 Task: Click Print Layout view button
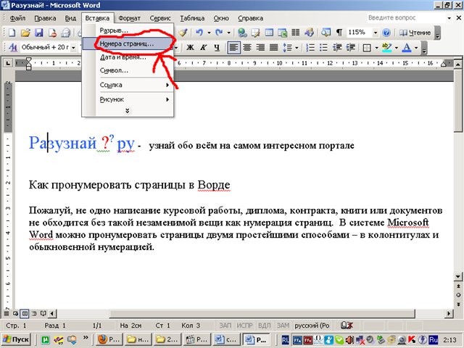[x=25, y=313]
